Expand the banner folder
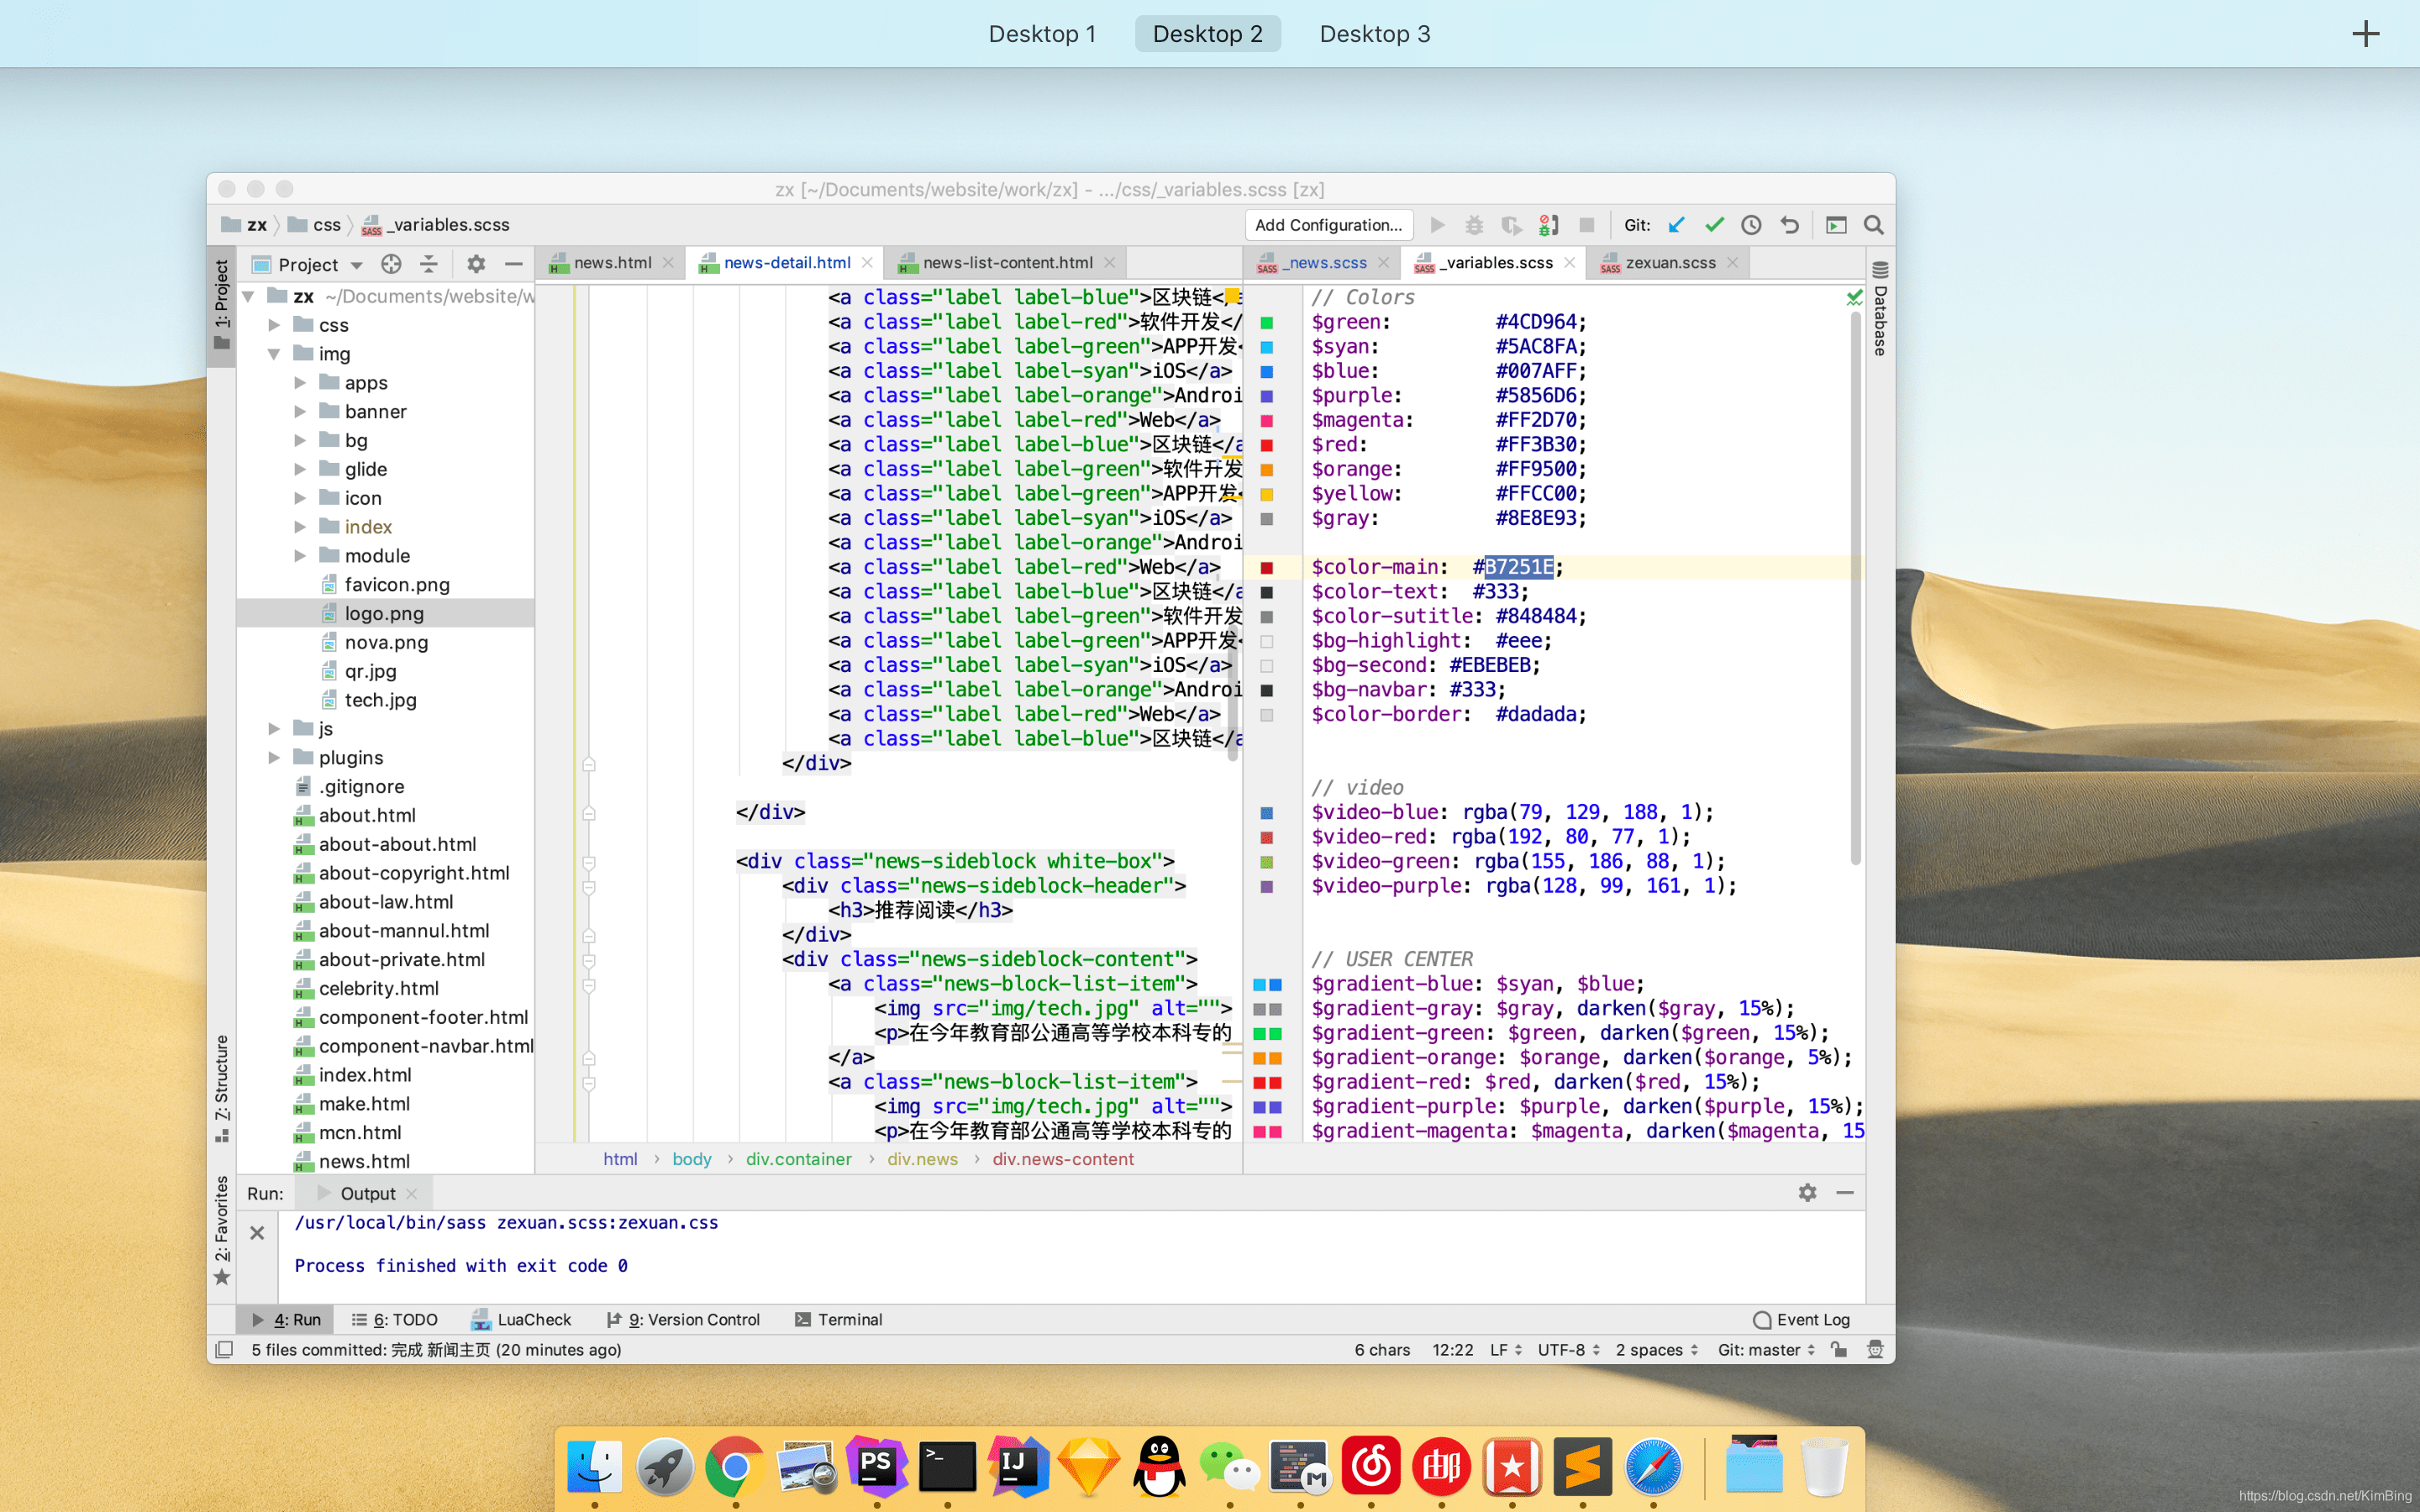The width and height of the screenshot is (2420, 1512). [300, 412]
